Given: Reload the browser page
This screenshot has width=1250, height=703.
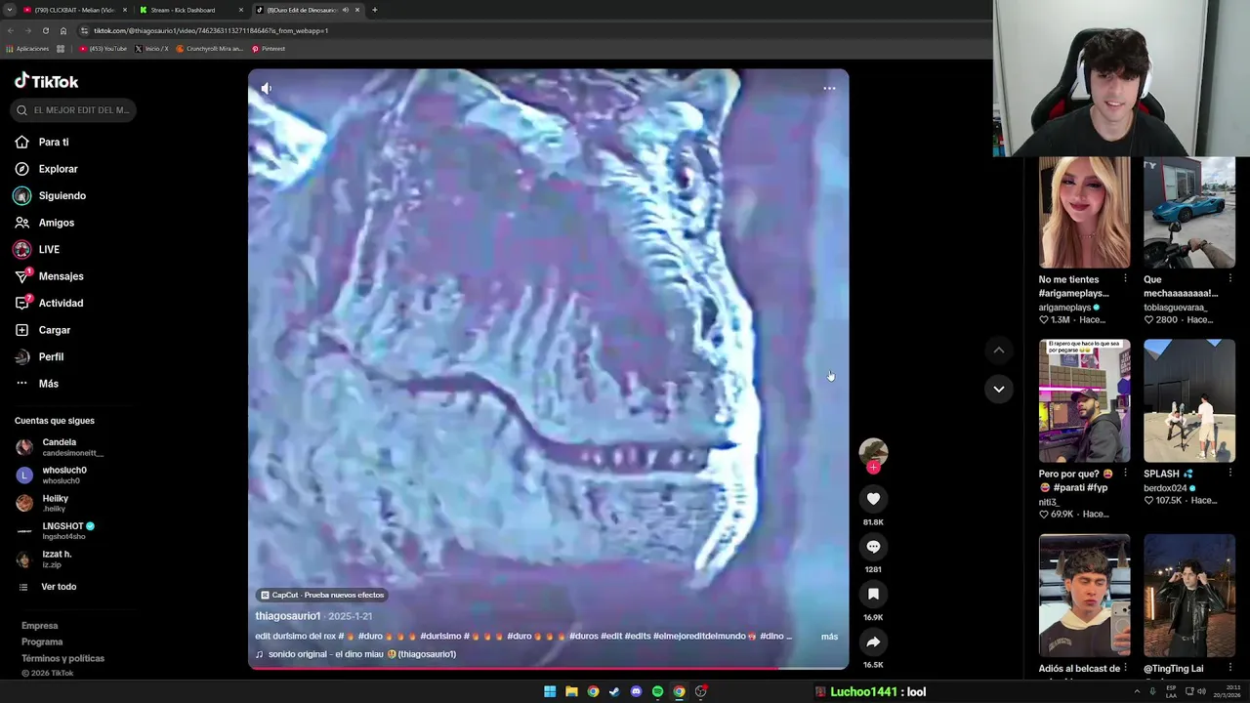Looking at the screenshot, I should point(45,30).
